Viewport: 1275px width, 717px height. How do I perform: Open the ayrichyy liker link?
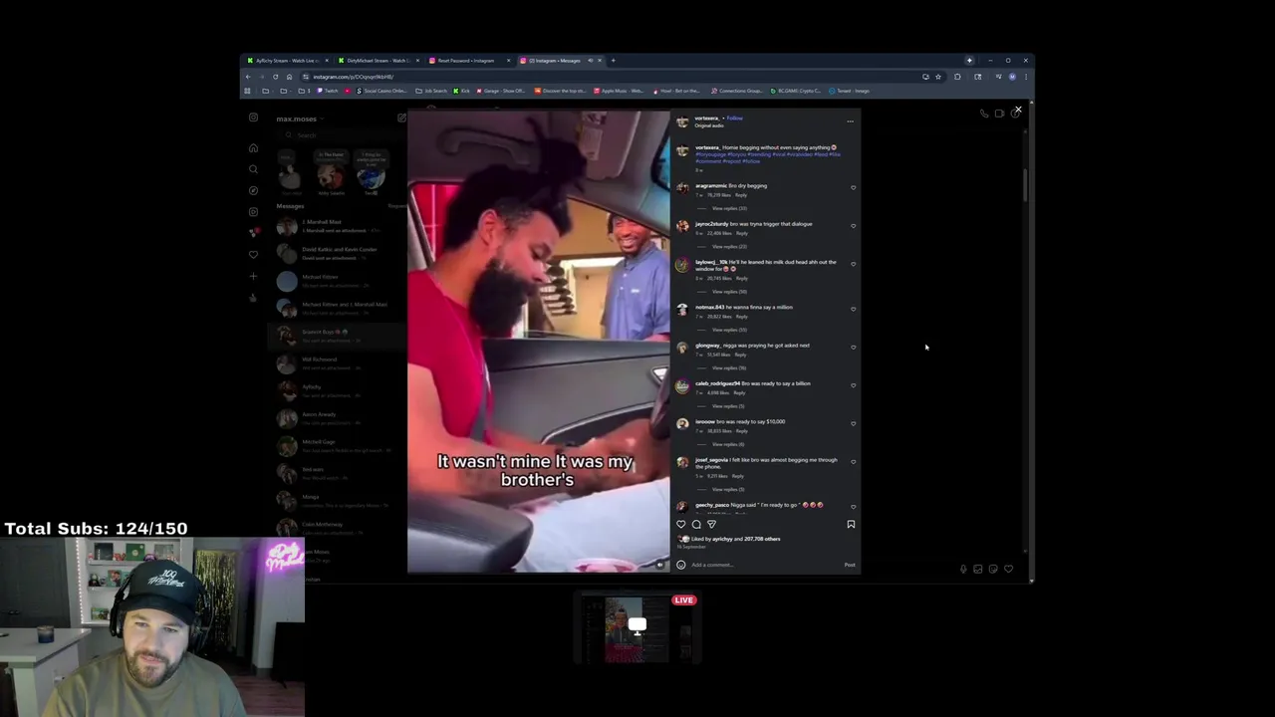pyautogui.click(x=722, y=539)
